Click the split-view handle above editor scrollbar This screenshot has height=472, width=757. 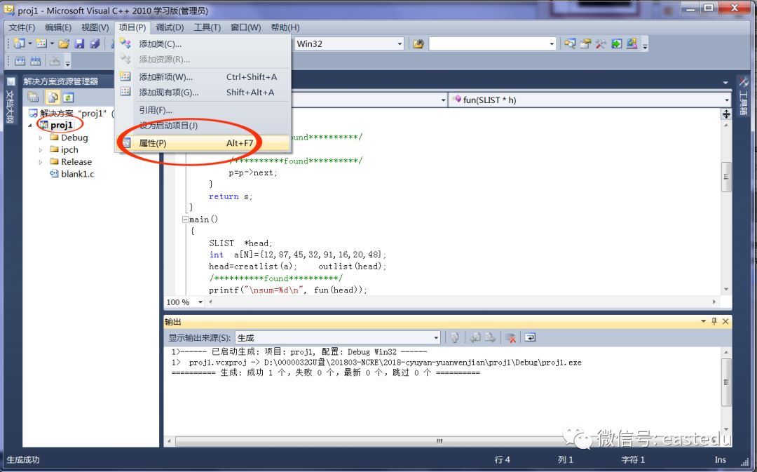click(x=726, y=114)
